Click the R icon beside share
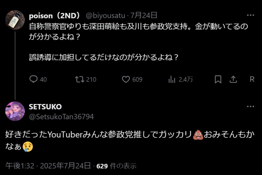The image size is (262, 175). point(252,80)
